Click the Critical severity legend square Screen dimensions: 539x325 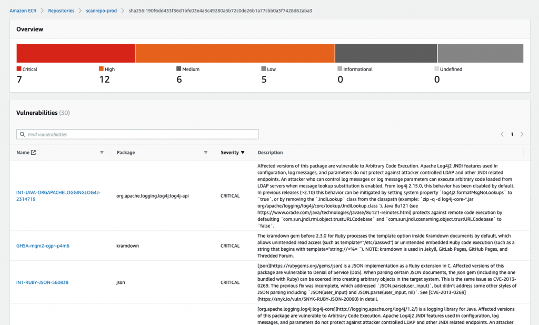[x=19, y=68]
